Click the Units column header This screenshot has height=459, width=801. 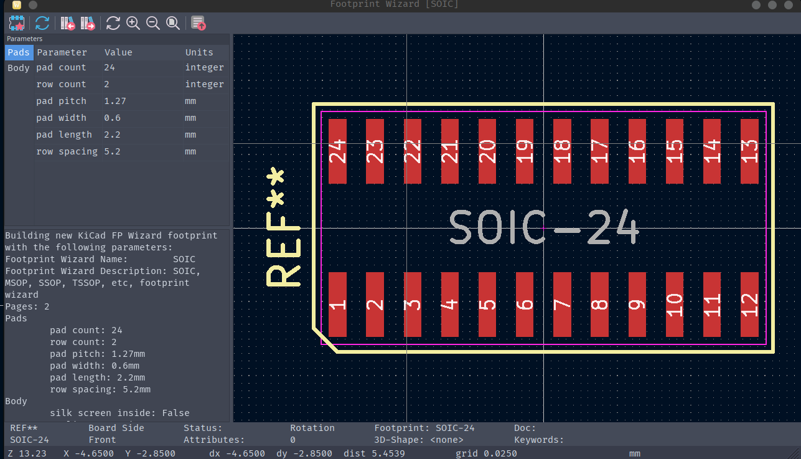pyautogui.click(x=205, y=52)
